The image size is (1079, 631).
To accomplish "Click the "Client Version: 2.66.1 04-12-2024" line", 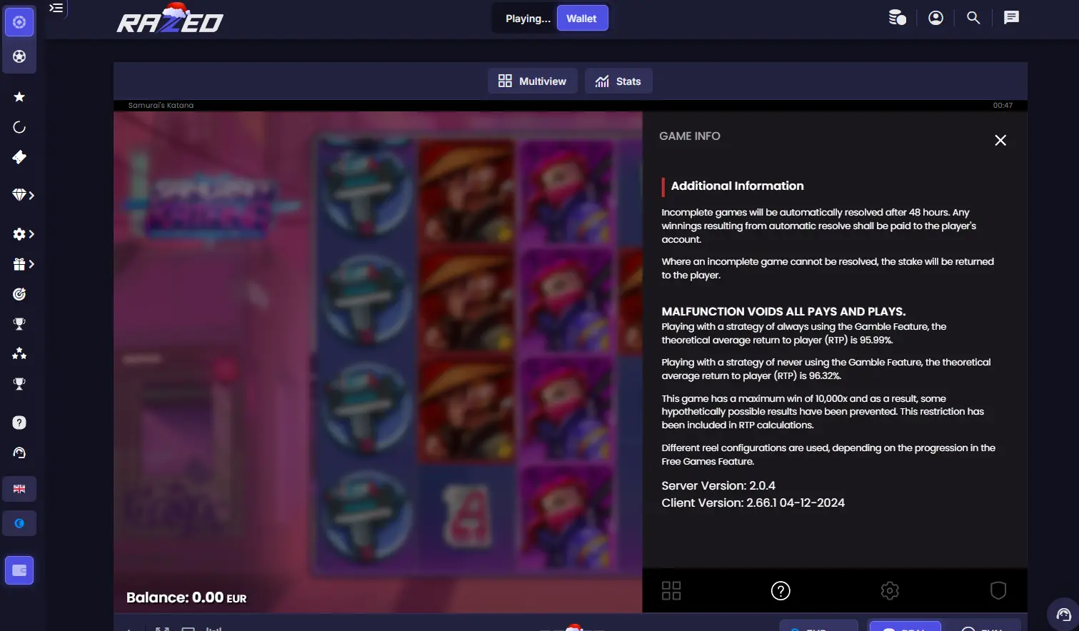I will (753, 503).
